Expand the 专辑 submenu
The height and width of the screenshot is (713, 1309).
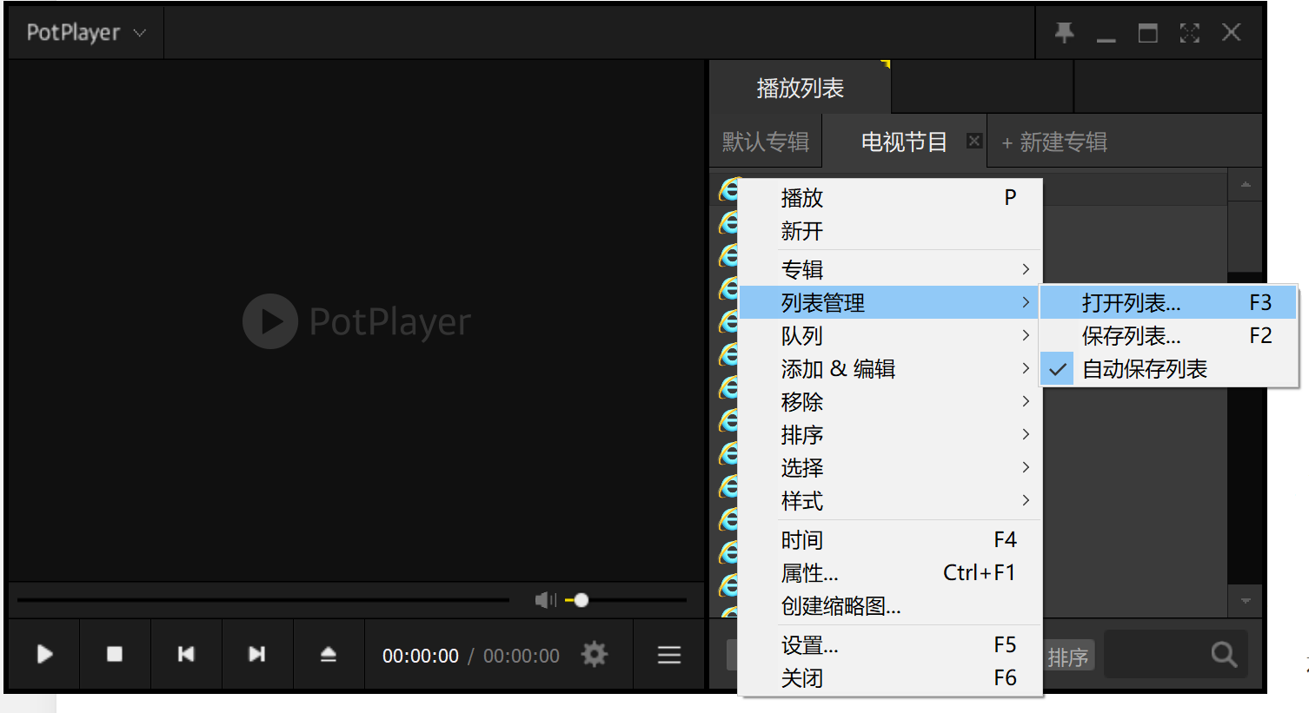tap(889, 269)
